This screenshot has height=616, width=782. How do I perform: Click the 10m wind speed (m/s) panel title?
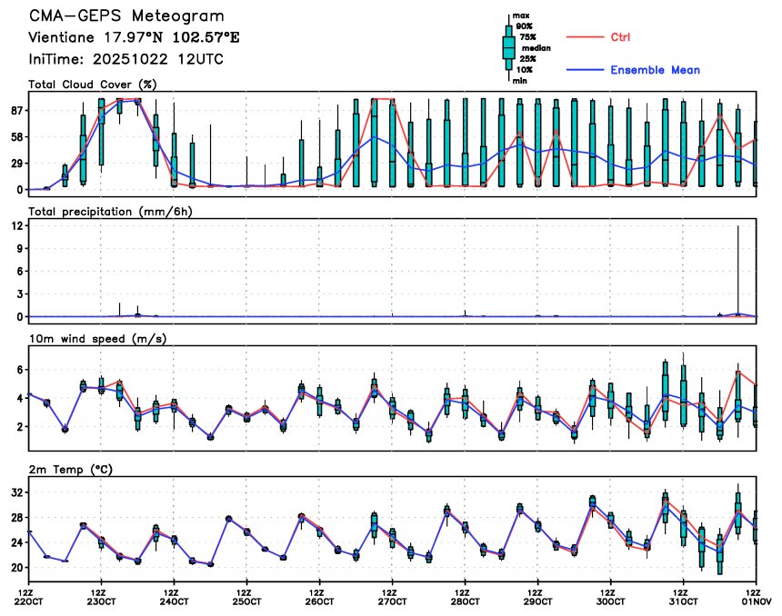98,339
